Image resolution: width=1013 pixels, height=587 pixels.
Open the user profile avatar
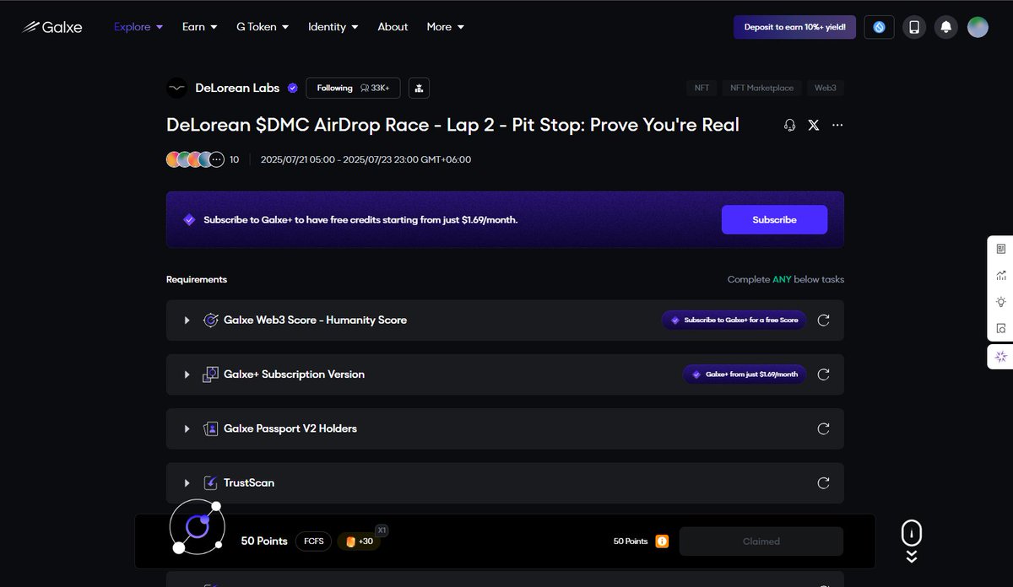pyautogui.click(x=978, y=27)
